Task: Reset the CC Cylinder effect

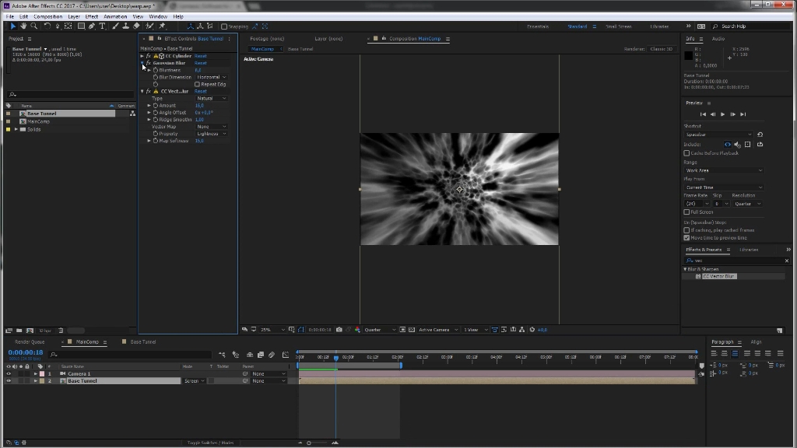Action: [200, 56]
